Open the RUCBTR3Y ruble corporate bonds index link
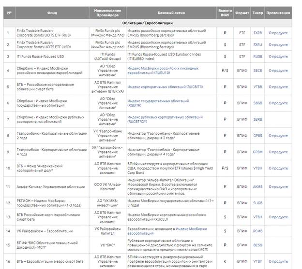Viewport: 302px width, 269px height. [x=165, y=119]
